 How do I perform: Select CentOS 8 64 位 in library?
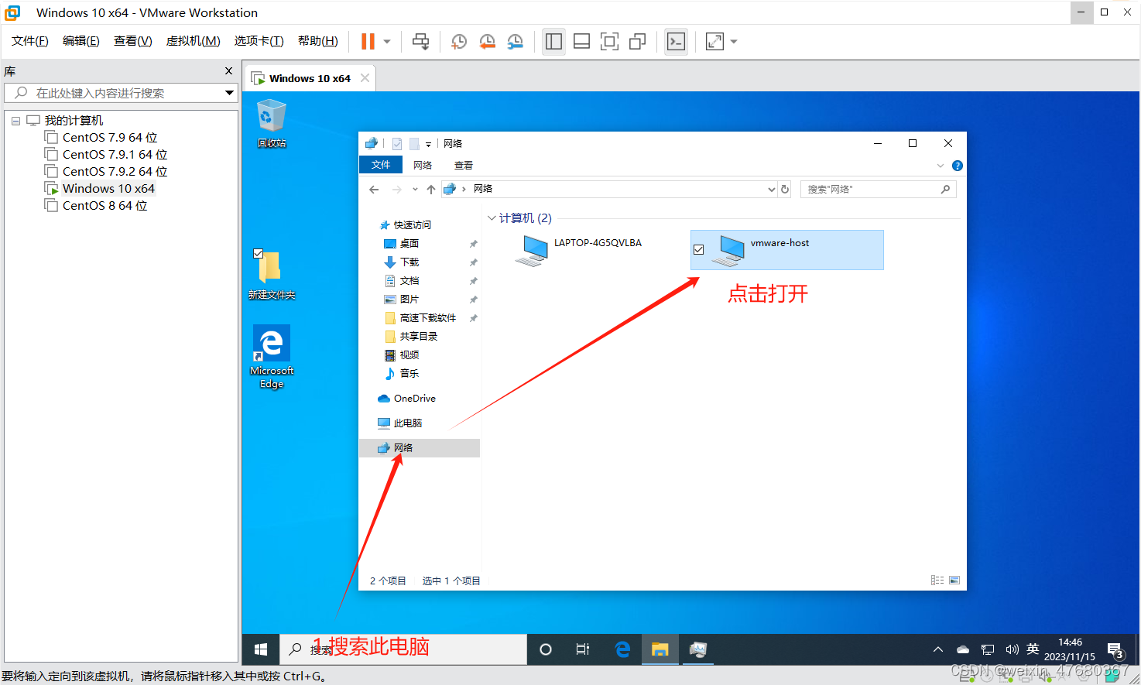tap(105, 206)
